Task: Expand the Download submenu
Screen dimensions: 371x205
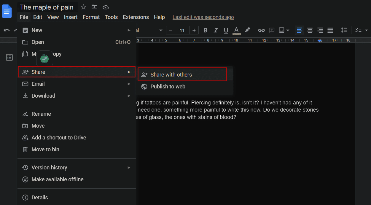Action: pos(77,96)
